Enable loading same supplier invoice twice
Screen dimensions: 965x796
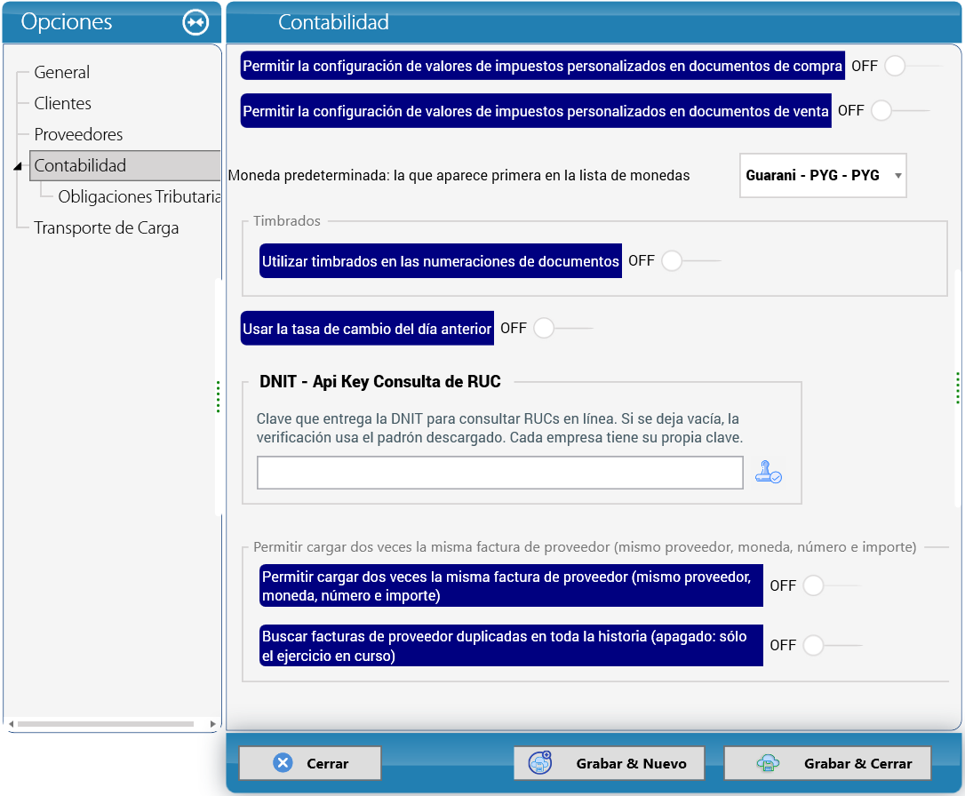pyautogui.click(x=832, y=585)
